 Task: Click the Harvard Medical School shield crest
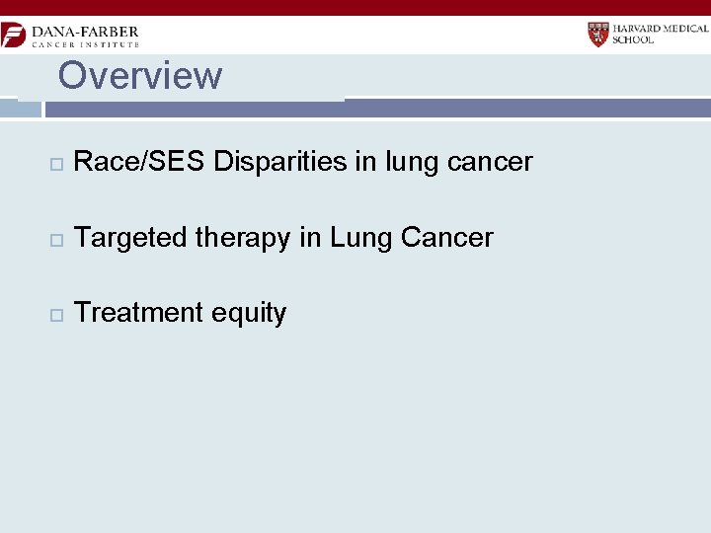click(x=597, y=35)
